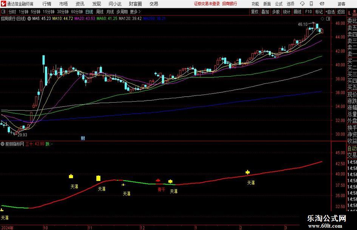Screen dimensions: 357x230
Task: Switch to 周线 weekly tab
Action: tap(100, 12)
